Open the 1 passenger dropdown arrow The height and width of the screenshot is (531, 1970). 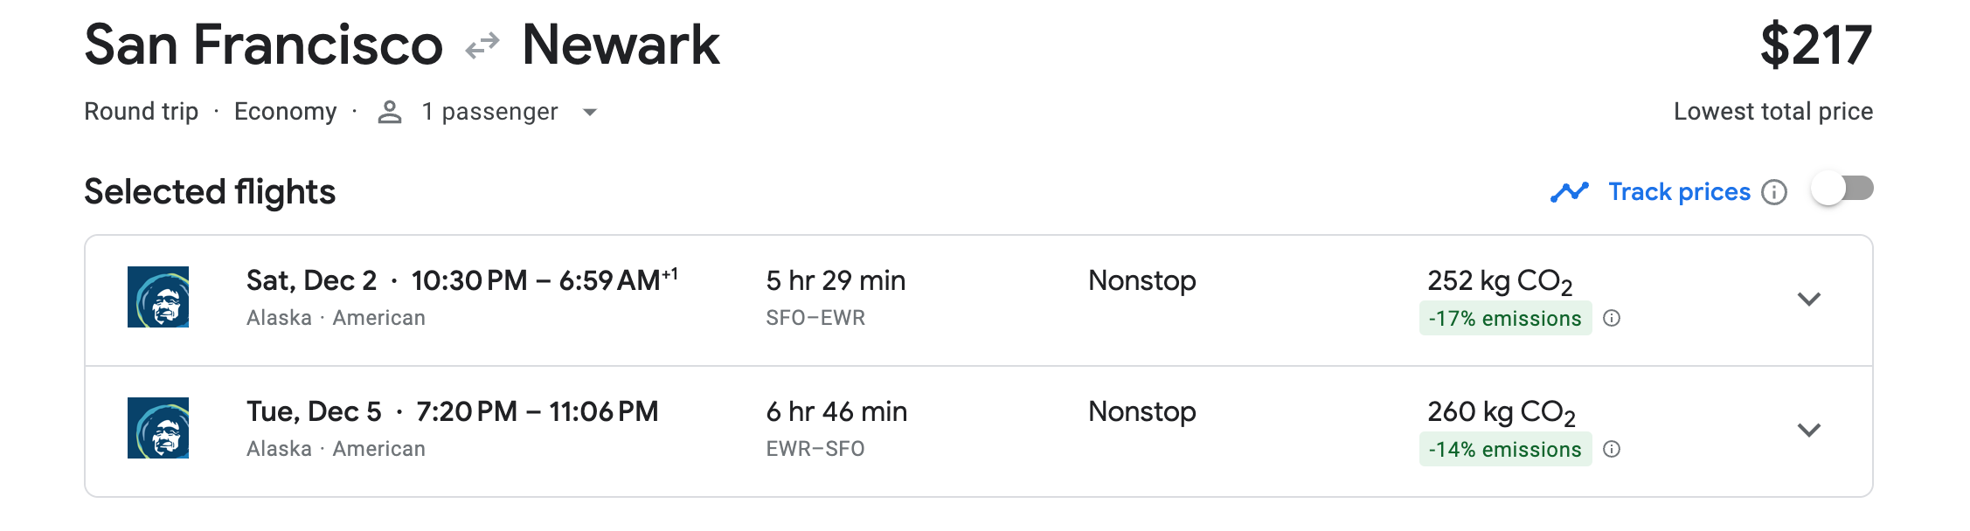(x=590, y=112)
